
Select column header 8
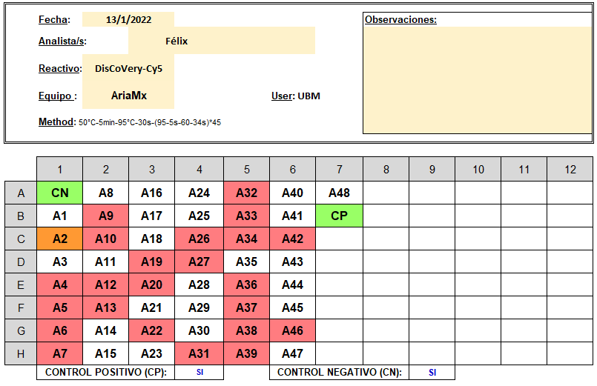(x=386, y=169)
